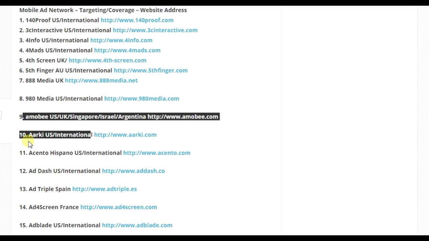Click the text '13. Ad Triple Spain'
The height and width of the screenshot is (241, 429).
tap(45, 189)
